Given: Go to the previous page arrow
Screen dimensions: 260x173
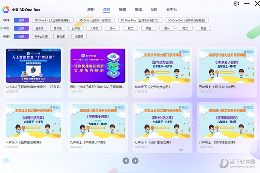Looking at the screenshot, I should tap(126, 160).
